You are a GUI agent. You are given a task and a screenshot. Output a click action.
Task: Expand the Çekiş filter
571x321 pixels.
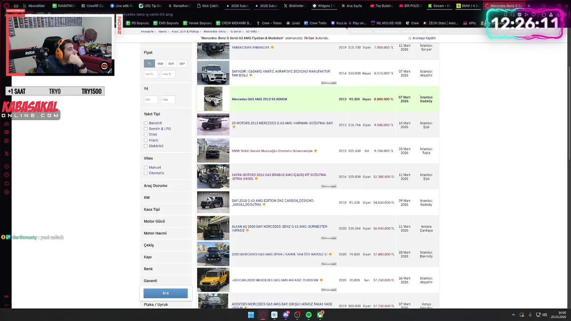point(166,245)
